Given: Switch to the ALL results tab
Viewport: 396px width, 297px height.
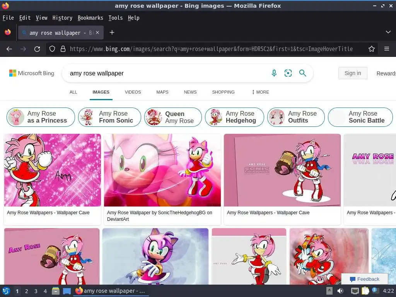Looking at the screenshot, I should [x=73, y=92].
